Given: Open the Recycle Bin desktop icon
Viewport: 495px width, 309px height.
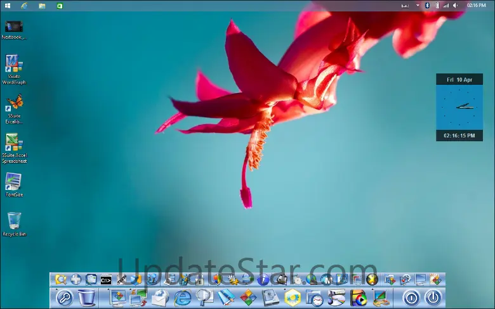Looking at the screenshot, I should [14, 224].
